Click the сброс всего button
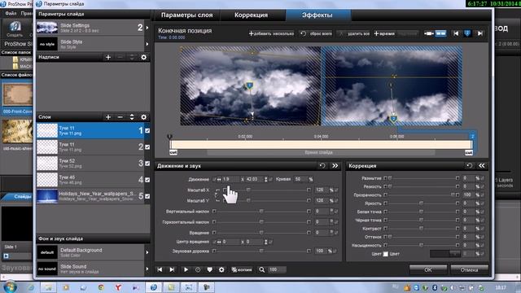This screenshot has width=521, height=293. tap(316, 33)
